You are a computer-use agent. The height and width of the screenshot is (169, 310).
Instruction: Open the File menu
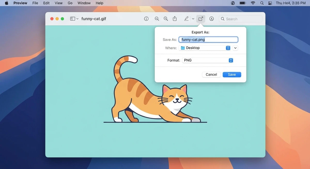point(35,3)
